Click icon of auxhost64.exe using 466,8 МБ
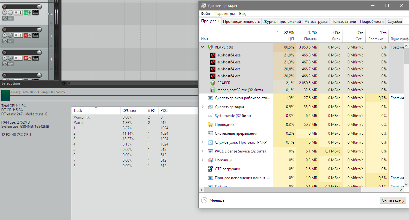This screenshot has height=220, width=409. pyautogui.click(x=213, y=55)
